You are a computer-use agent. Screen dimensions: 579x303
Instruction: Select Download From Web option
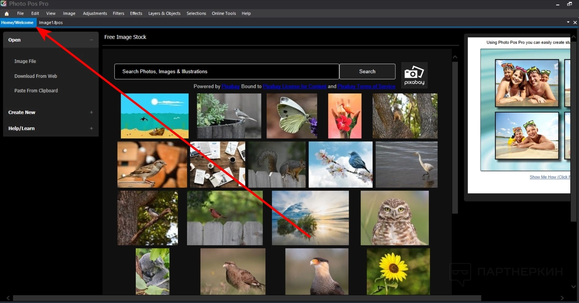(x=35, y=76)
